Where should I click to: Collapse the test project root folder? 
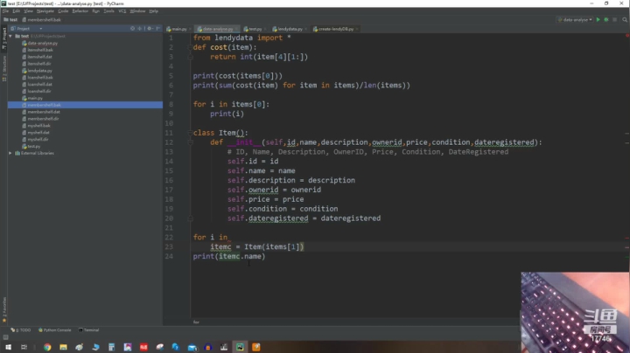point(10,36)
